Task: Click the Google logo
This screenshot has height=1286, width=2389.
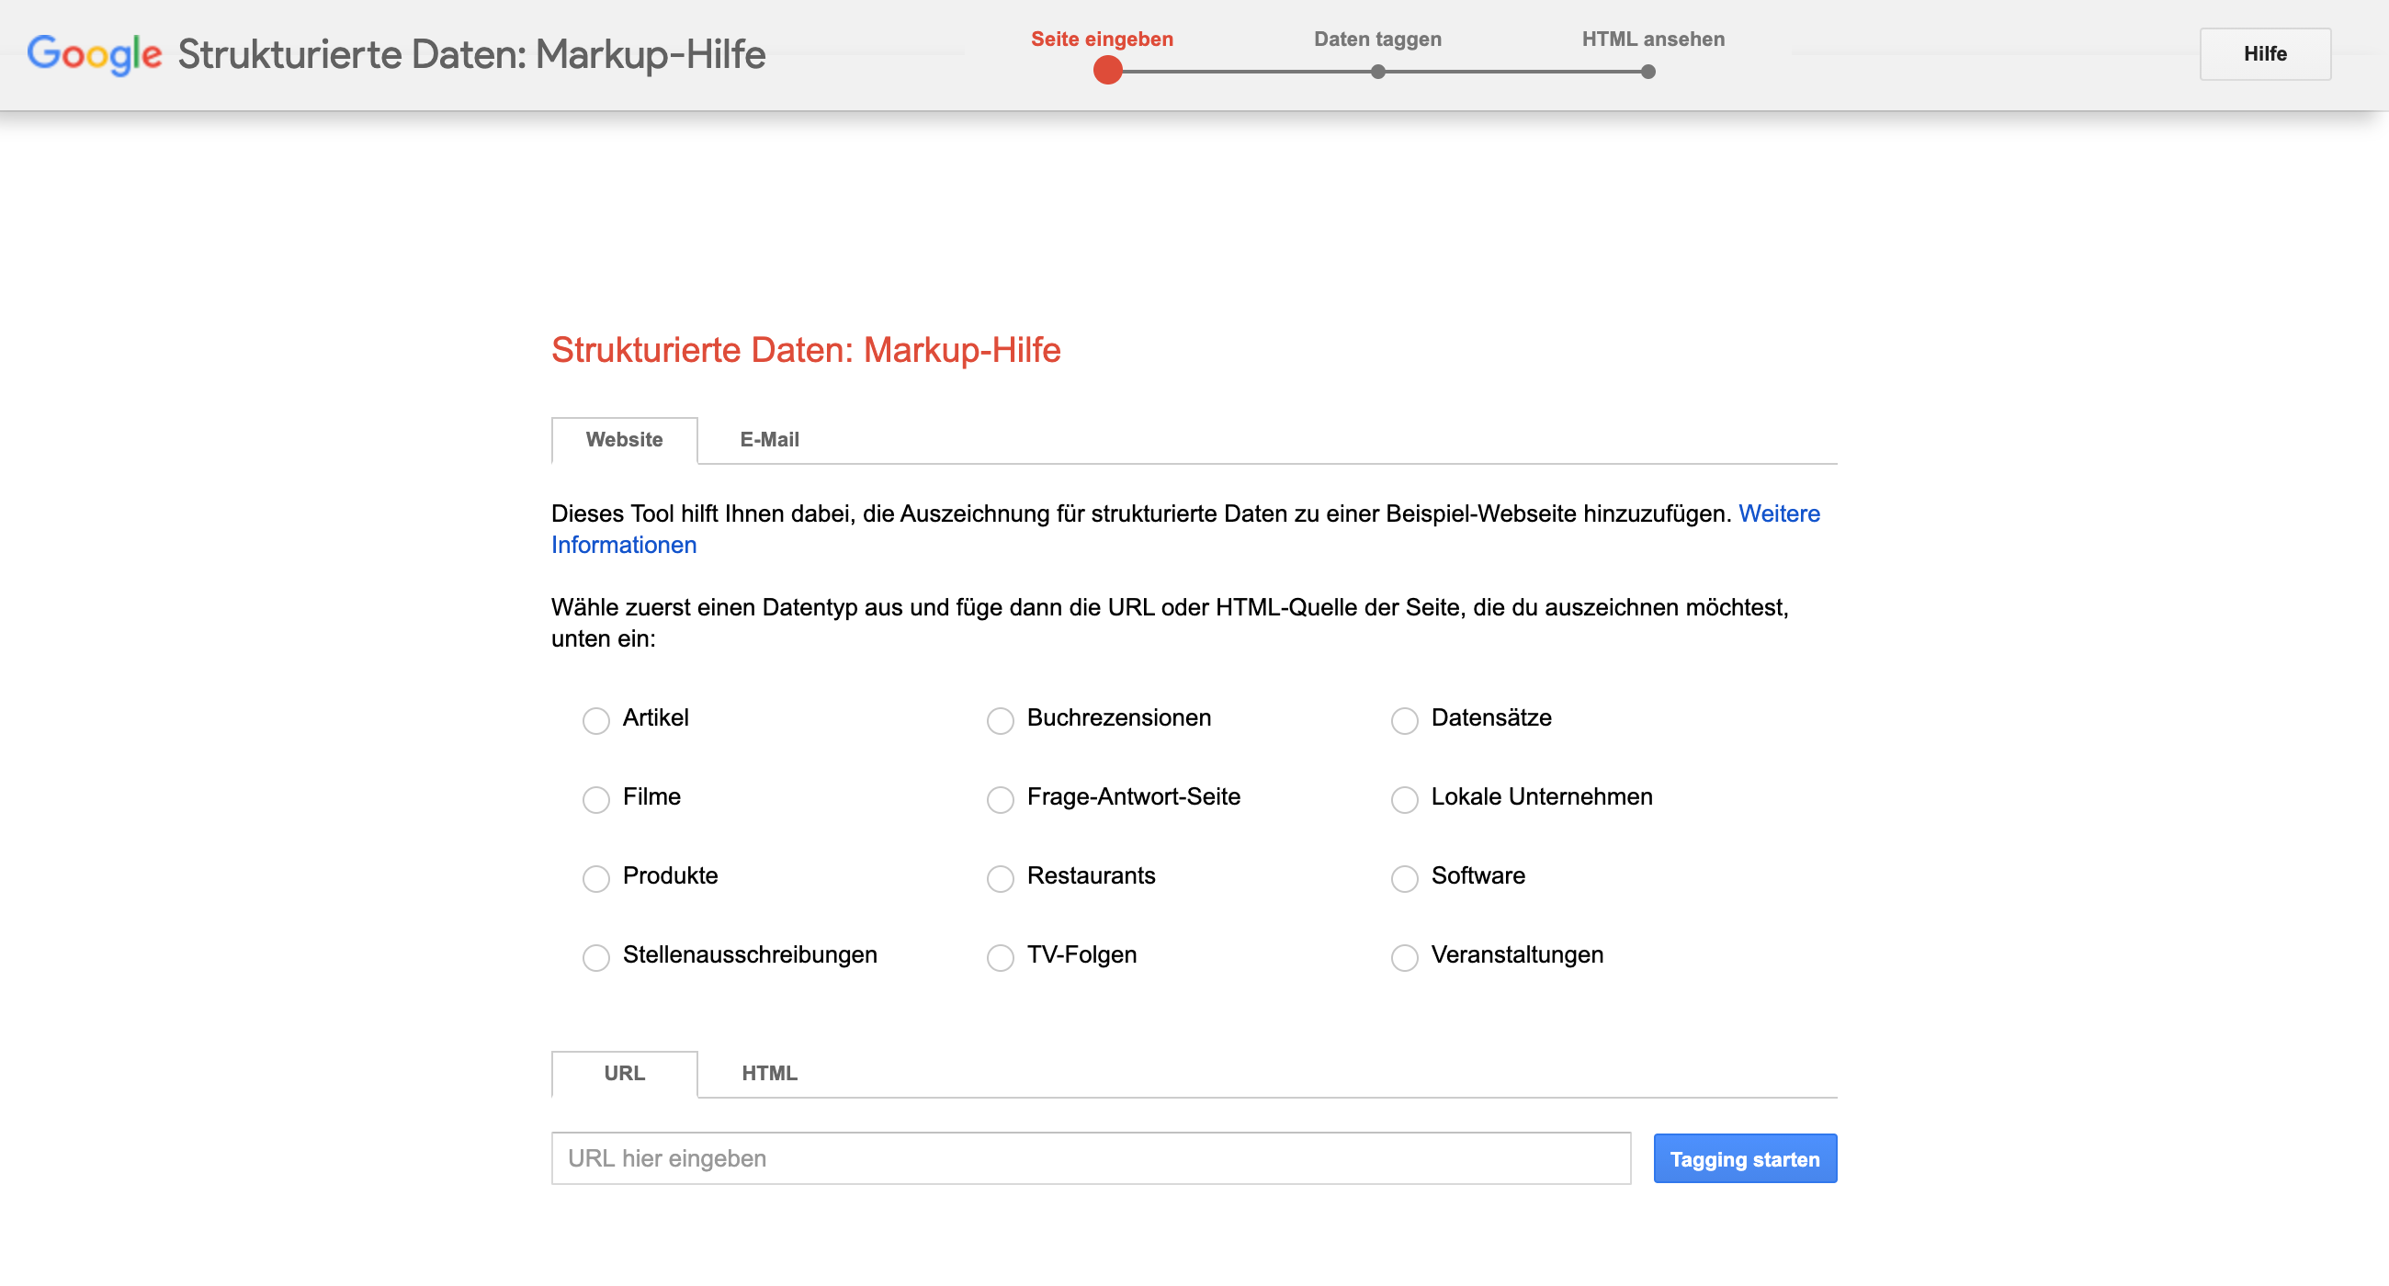Action: (95, 54)
